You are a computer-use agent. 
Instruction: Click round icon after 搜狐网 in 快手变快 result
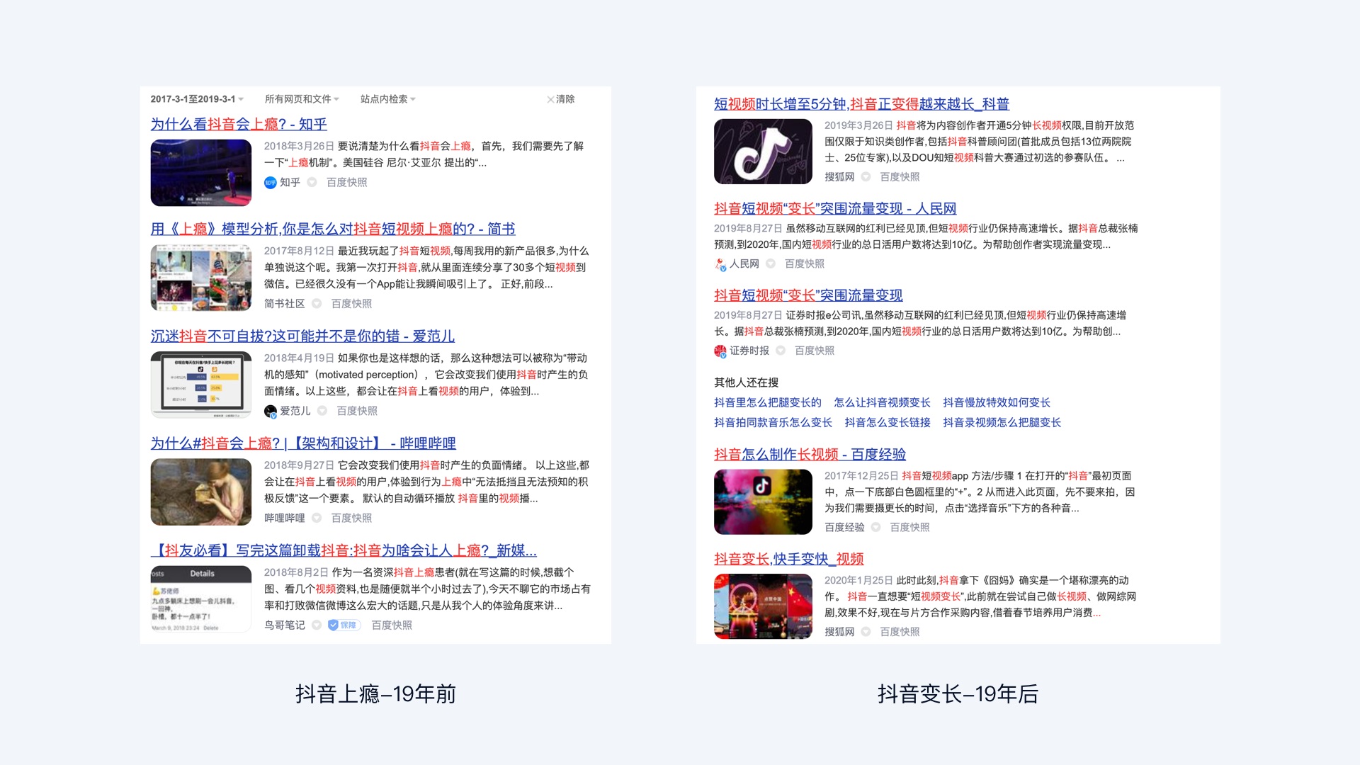coord(866,632)
